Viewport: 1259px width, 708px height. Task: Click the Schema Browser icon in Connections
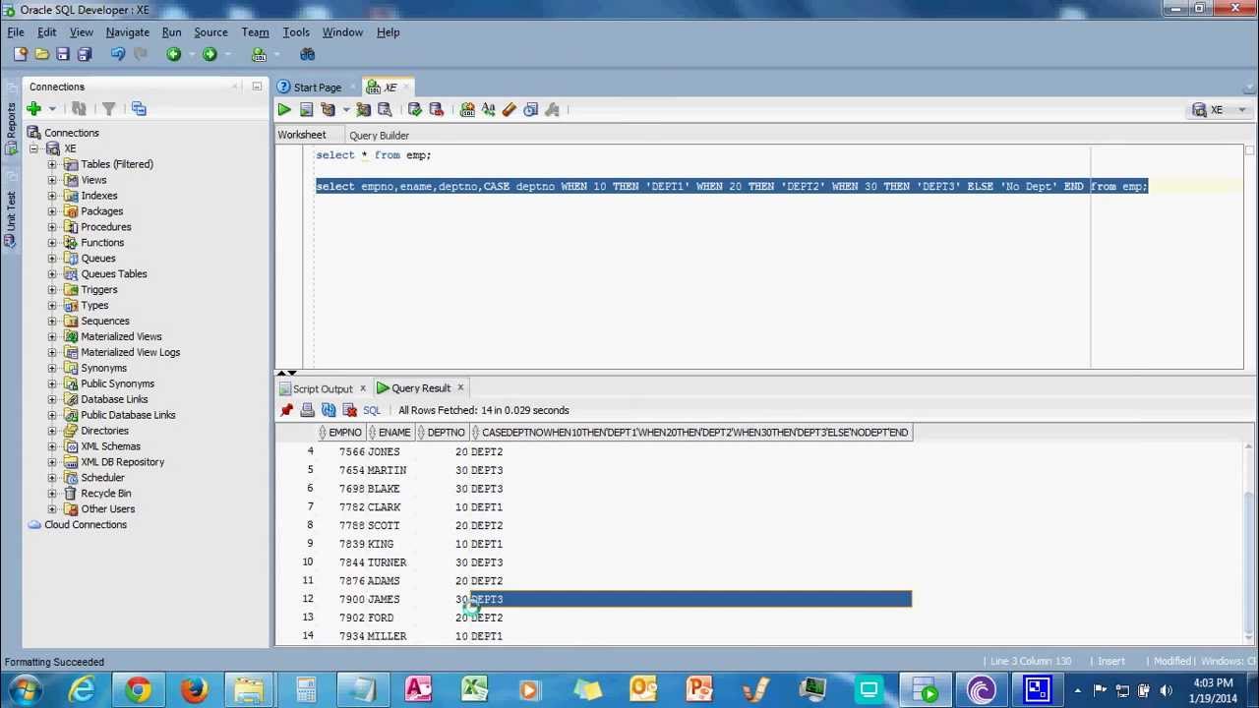[x=139, y=108]
